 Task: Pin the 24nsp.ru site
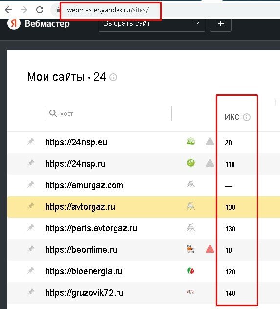click(31, 163)
